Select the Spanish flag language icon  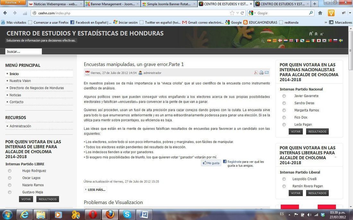269,41
